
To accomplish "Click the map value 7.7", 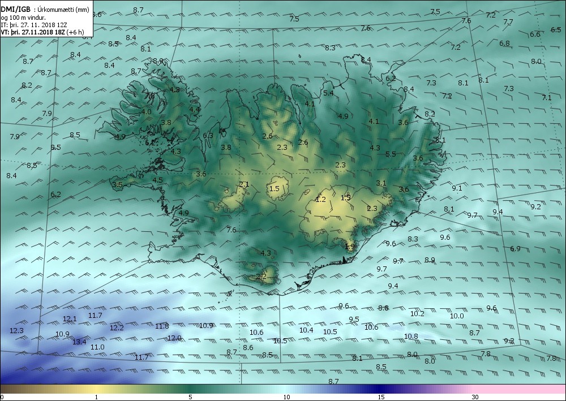I will [x=508, y=22].
